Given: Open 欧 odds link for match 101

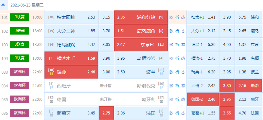Looking at the screenshot, I should (171, 17).
